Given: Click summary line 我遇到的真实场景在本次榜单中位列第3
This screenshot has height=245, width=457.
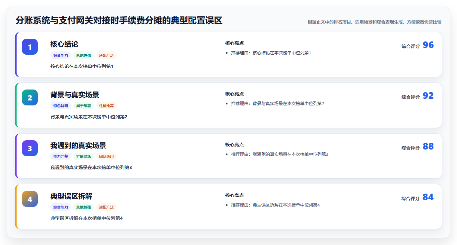Looking at the screenshot, I should [91, 167].
